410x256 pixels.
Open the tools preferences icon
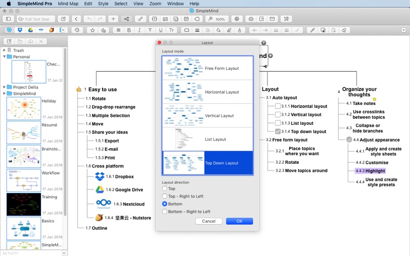pos(286,19)
